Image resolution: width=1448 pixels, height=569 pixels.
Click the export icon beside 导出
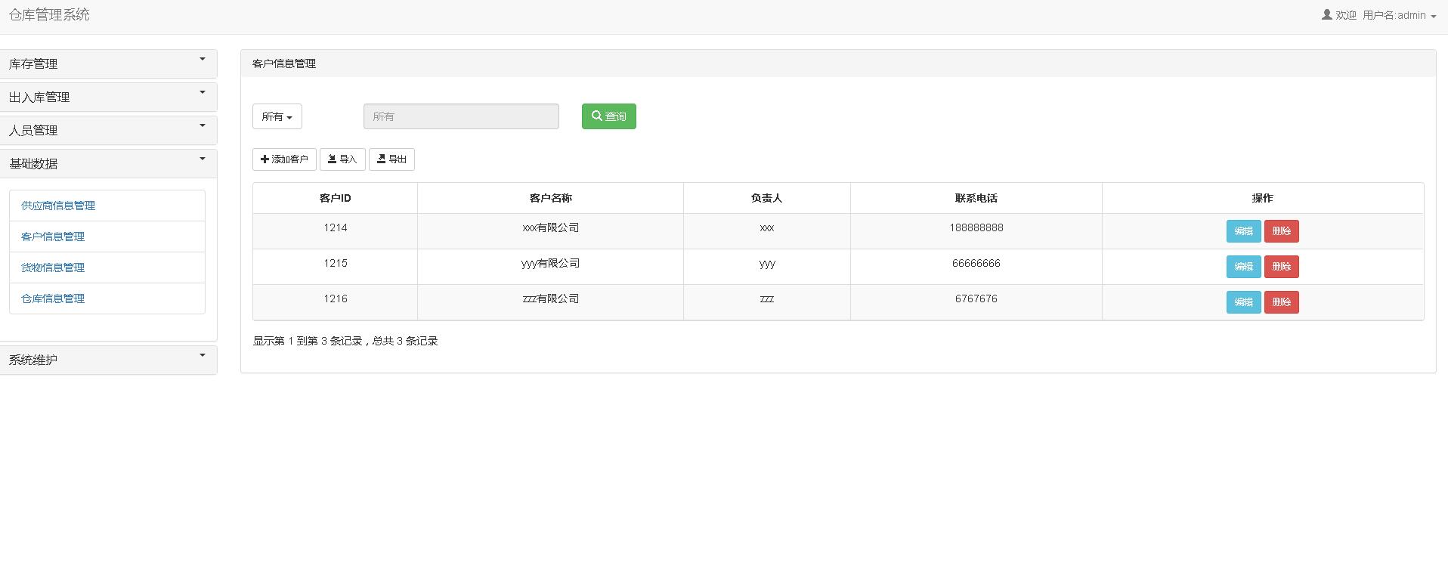pyautogui.click(x=381, y=159)
